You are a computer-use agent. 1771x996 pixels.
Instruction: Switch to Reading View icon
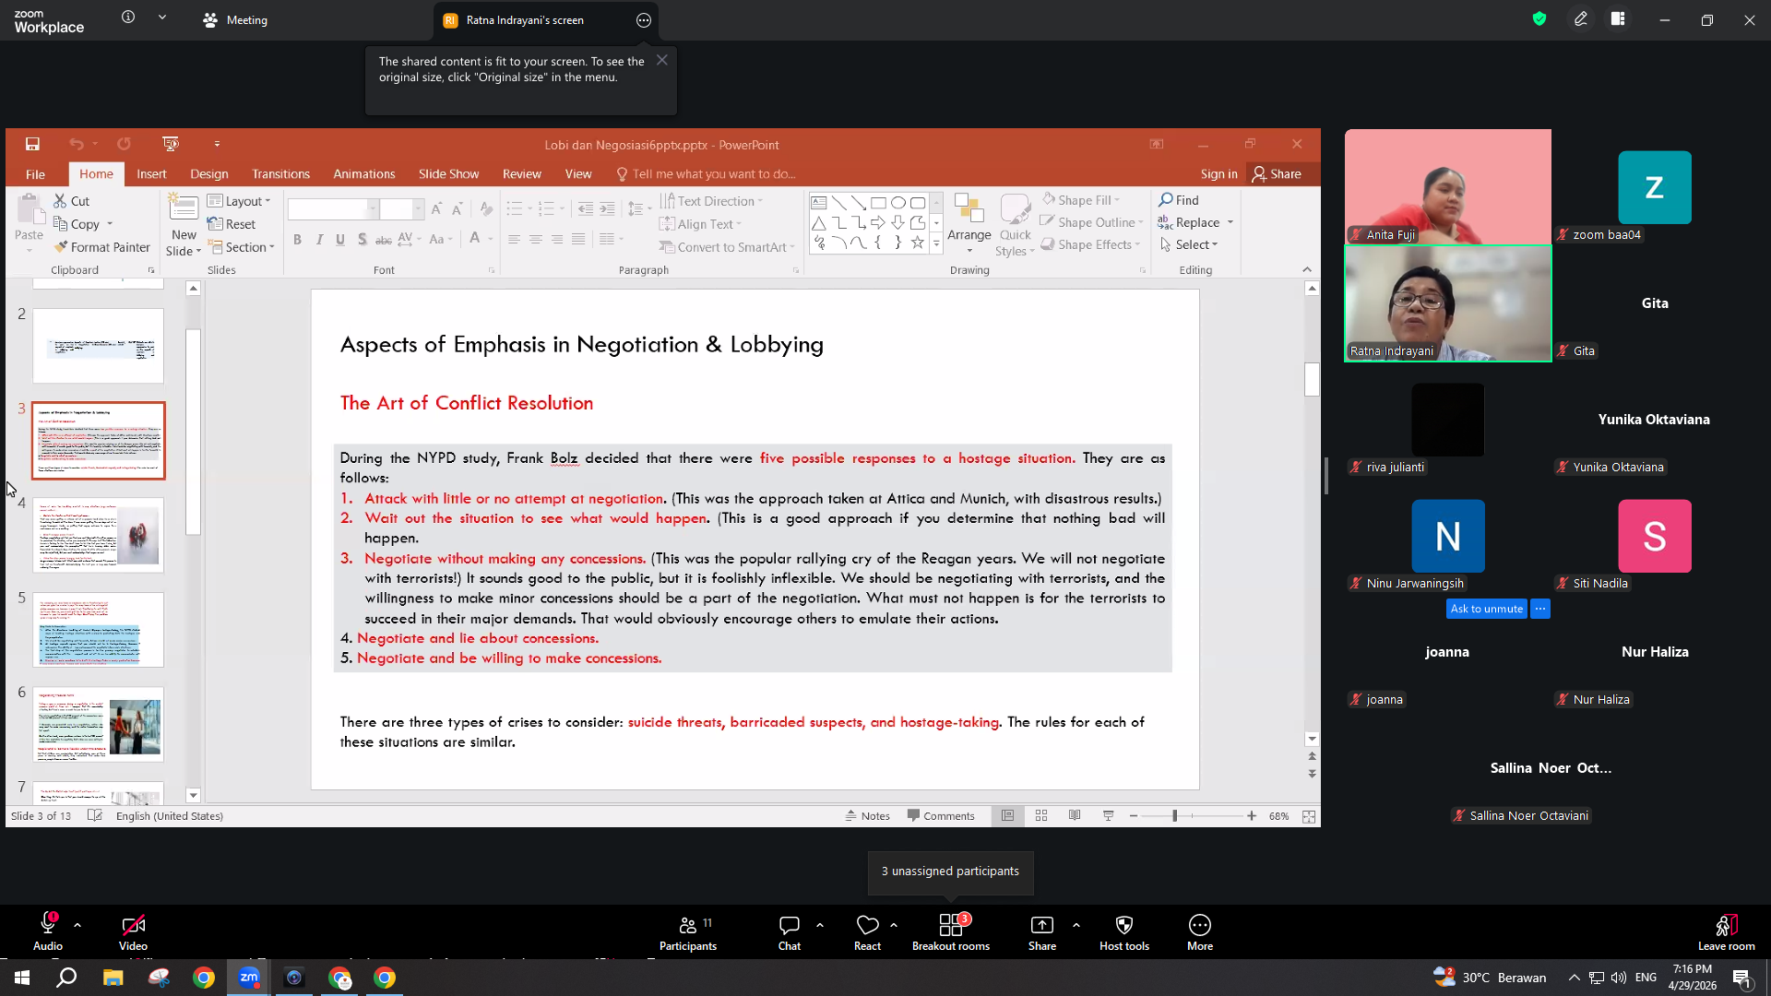click(x=1075, y=816)
